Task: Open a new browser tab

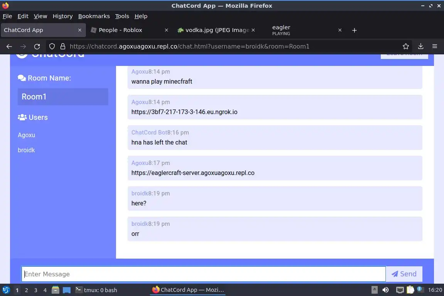Action: [354, 30]
